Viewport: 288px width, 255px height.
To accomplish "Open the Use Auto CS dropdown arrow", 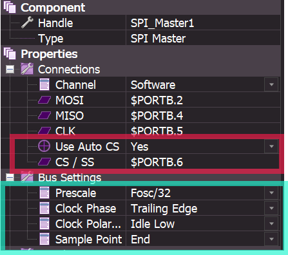I will click(271, 146).
